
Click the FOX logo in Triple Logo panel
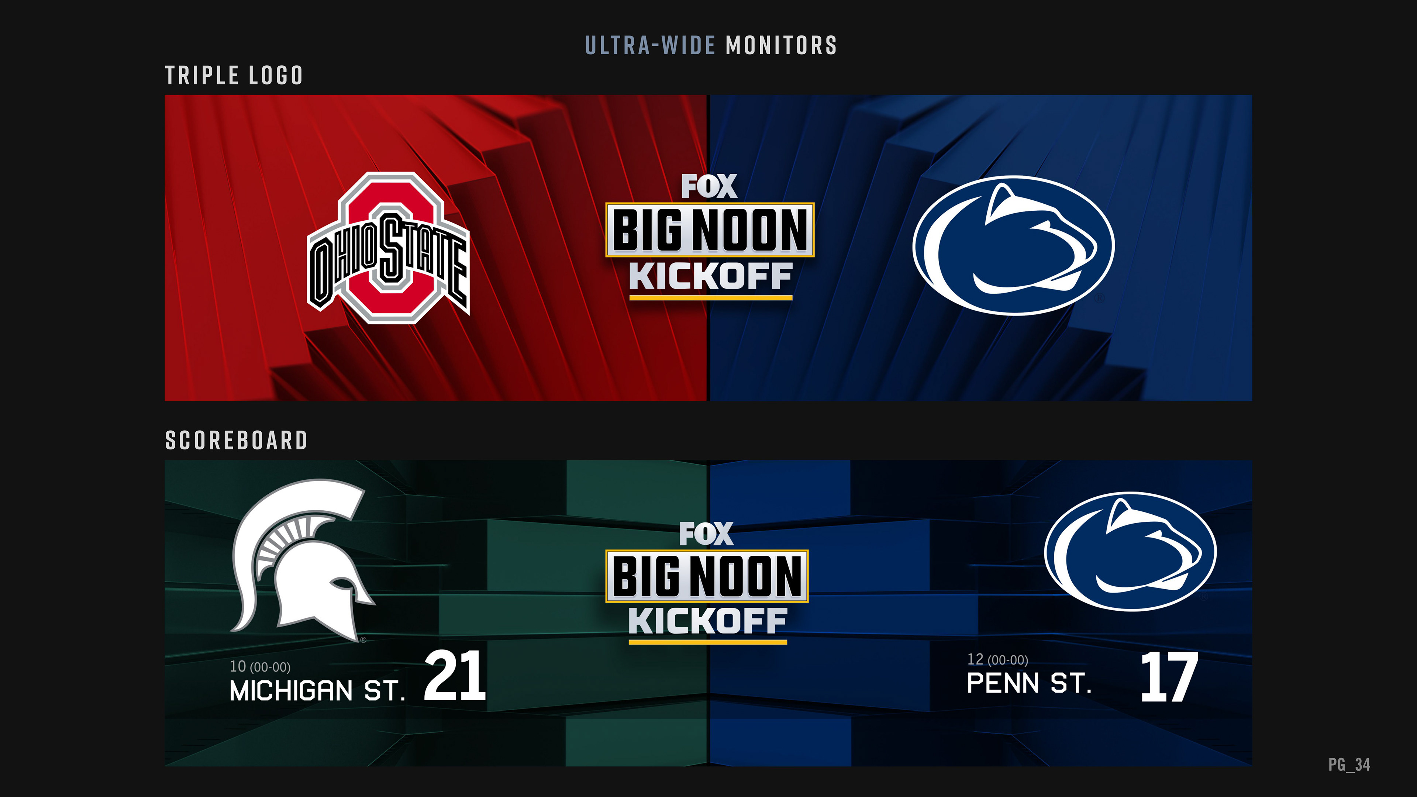(x=709, y=186)
